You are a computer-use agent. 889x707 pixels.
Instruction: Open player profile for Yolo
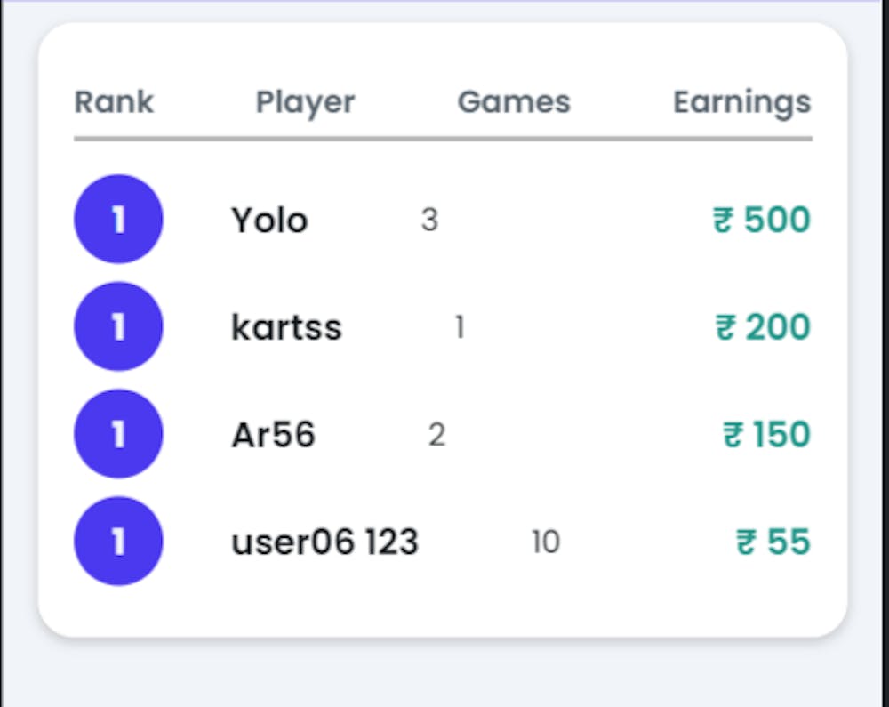coord(269,220)
